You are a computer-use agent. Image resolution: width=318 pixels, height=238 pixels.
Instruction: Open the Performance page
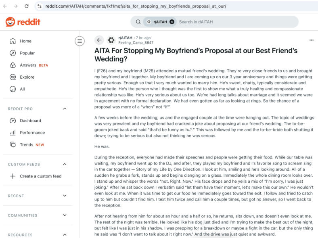(38, 133)
